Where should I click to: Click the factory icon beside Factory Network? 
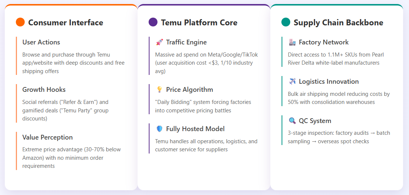[x=292, y=42]
